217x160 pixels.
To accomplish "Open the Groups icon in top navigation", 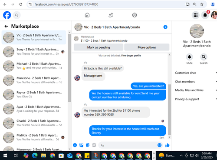I will pos(135,15).
